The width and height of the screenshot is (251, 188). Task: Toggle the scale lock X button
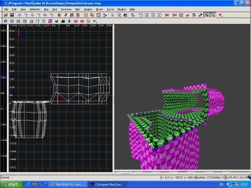(x=147, y=15)
